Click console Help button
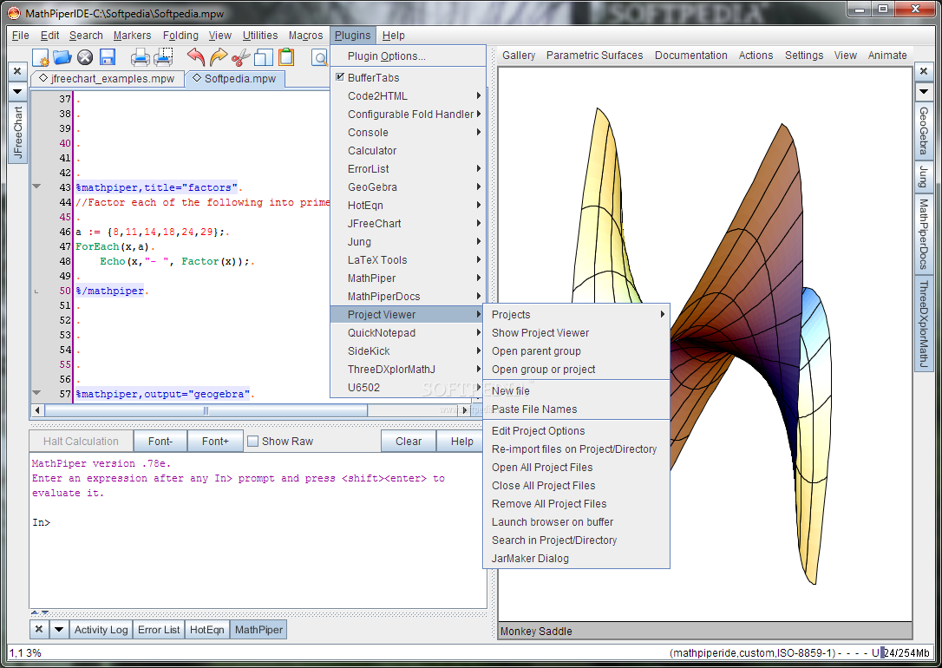Viewport: 942px width, 668px height. click(x=462, y=441)
